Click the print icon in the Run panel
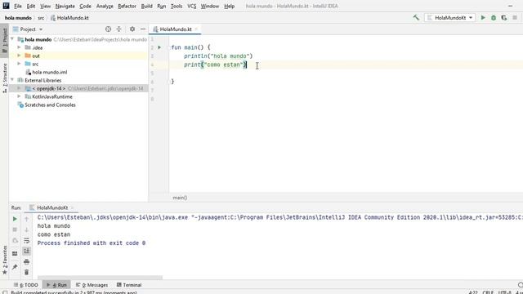523x294 pixels. point(27,261)
